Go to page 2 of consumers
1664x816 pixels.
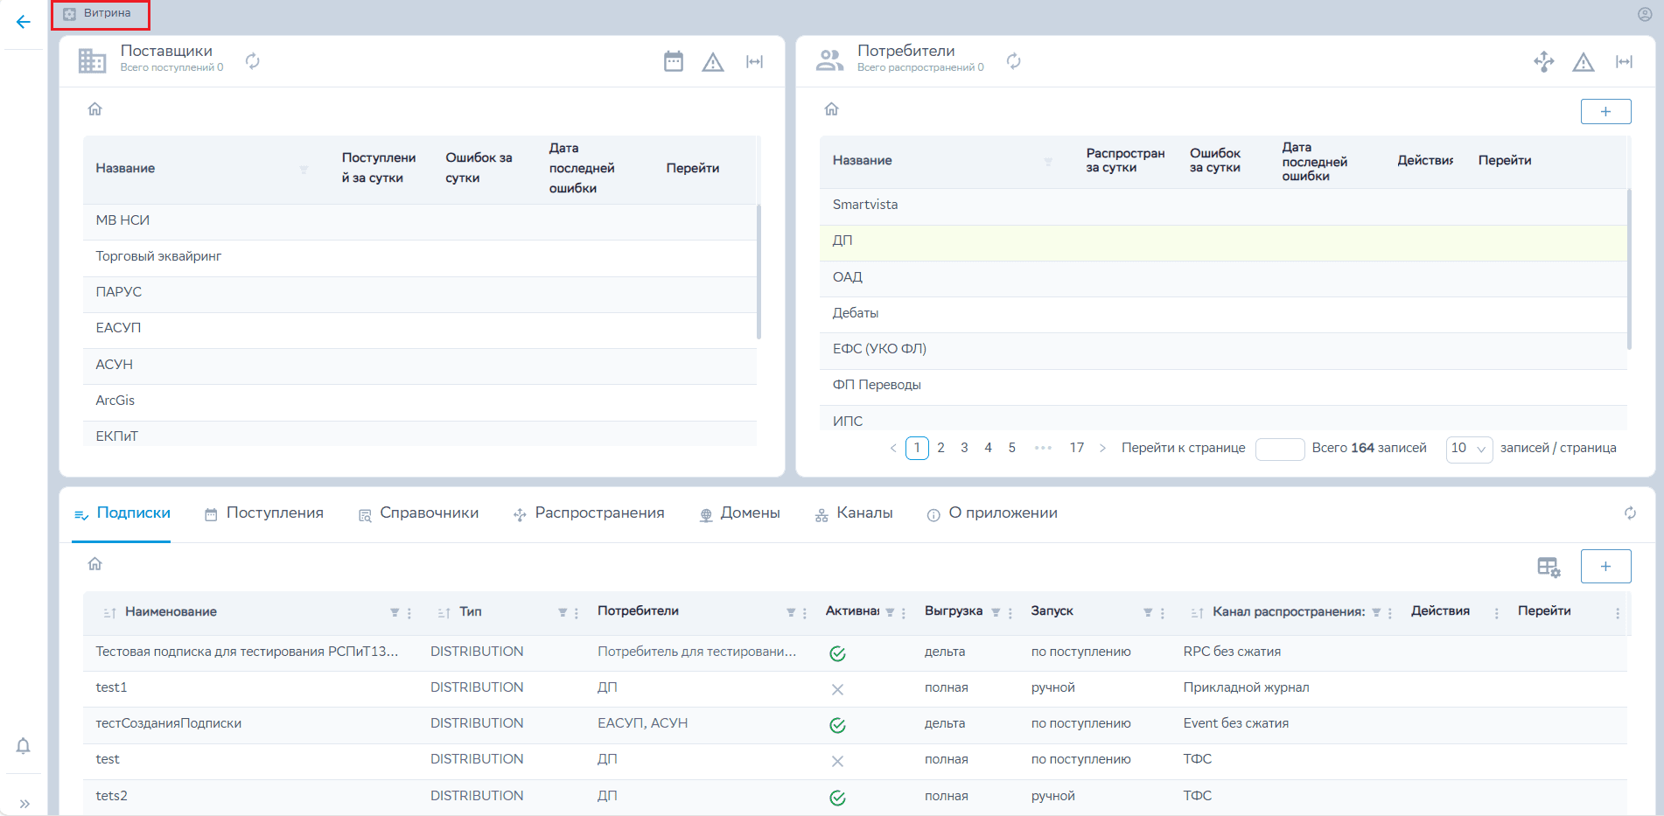pyautogui.click(x=940, y=448)
